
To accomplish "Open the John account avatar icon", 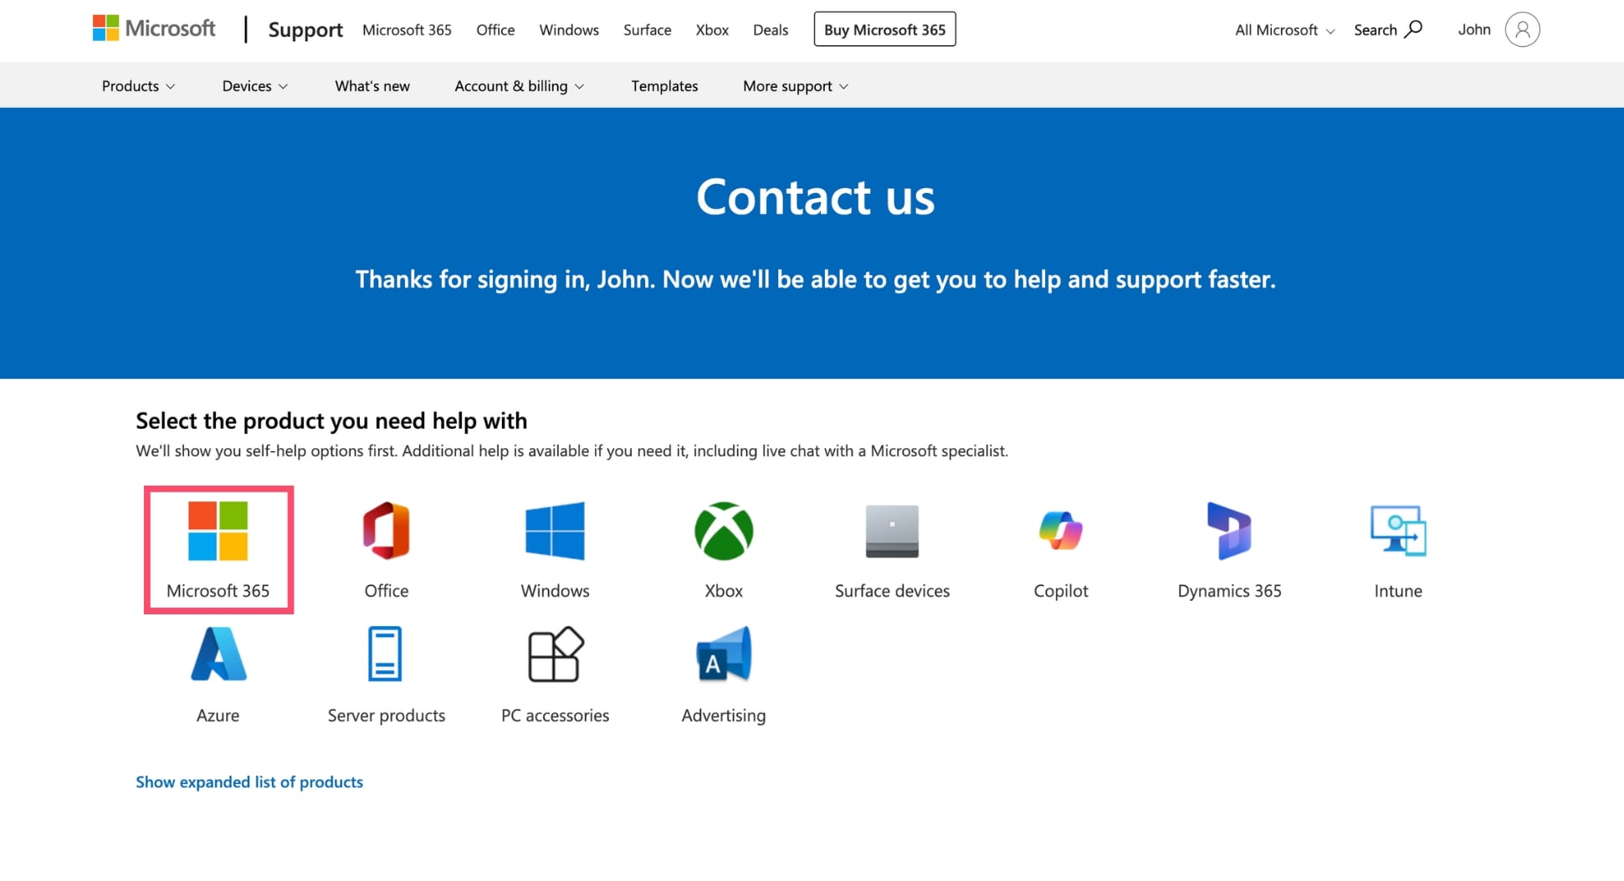I will 1522,29.
